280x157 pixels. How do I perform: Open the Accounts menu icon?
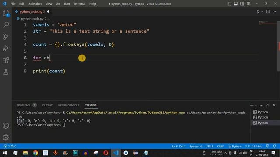tap(6, 126)
